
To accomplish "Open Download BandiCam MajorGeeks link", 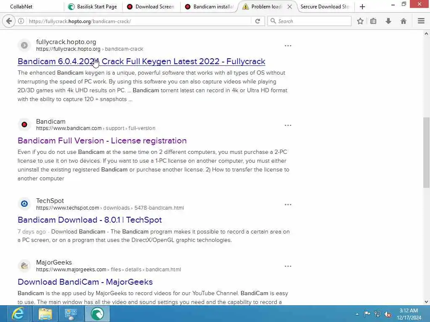I will click(85, 282).
